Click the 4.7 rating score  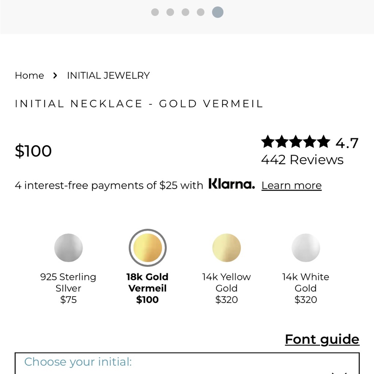pyautogui.click(x=347, y=143)
